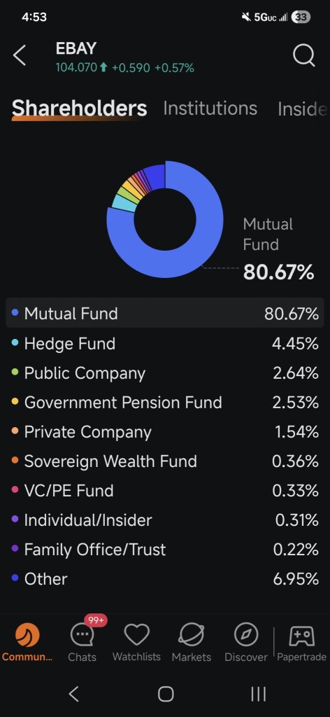Open the Community tab icon

click(x=27, y=635)
